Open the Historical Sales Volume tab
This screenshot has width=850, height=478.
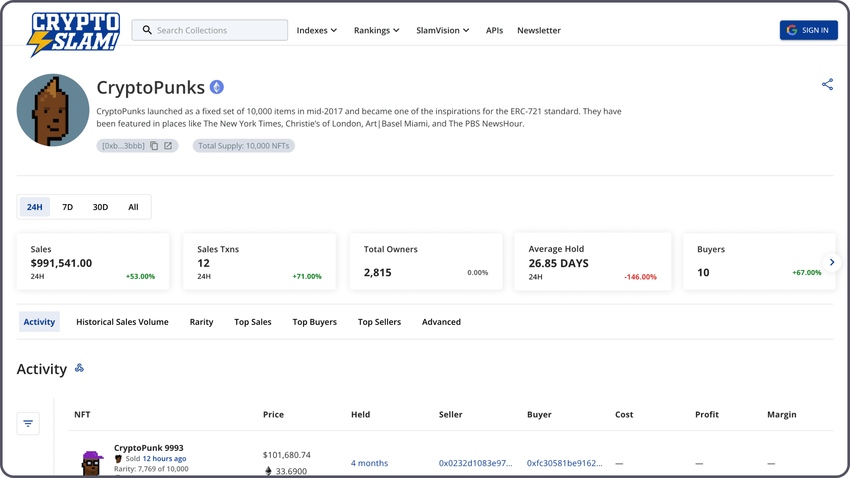pyautogui.click(x=122, y=322)
